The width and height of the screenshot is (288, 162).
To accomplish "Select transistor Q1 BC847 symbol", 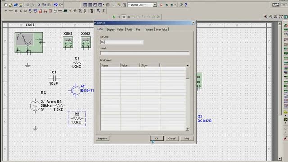I will [x=75, y=90].
